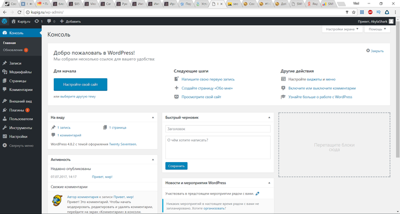Collapse the На виду widget

[x=153, y=118]
